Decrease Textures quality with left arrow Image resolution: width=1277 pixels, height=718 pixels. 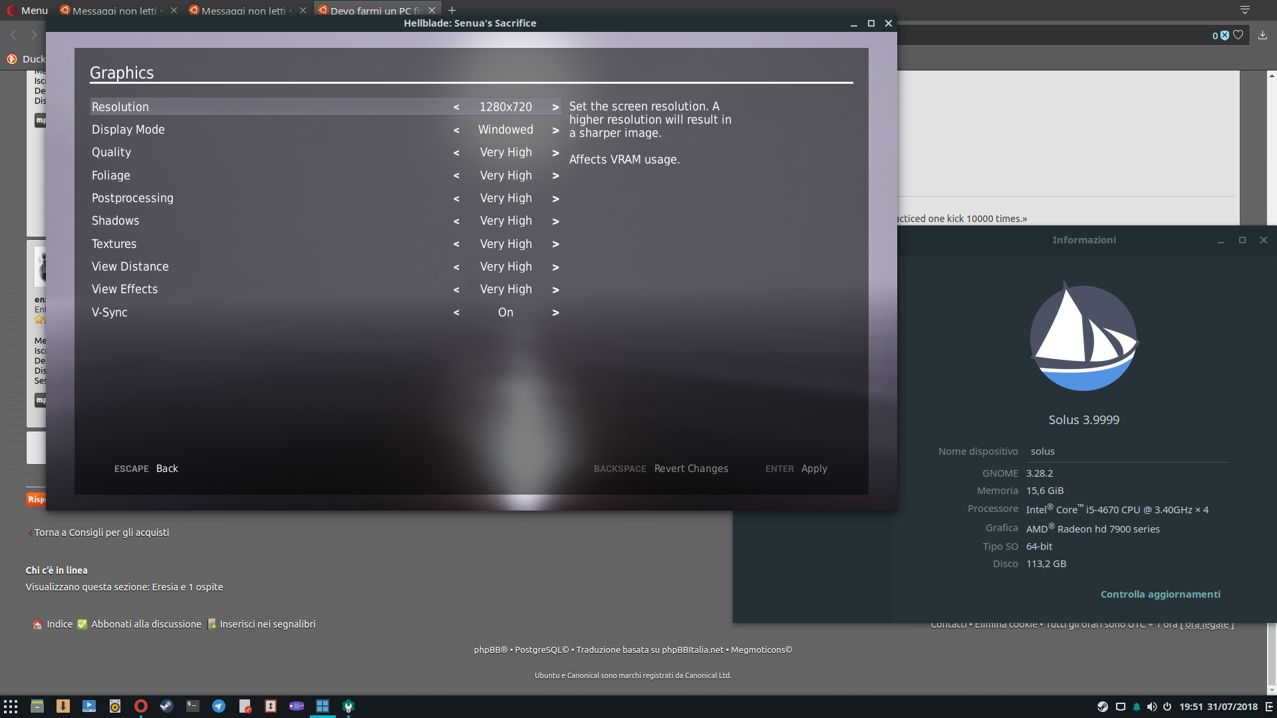pos(456,244)
